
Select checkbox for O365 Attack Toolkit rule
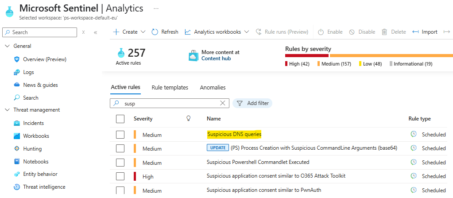coord(120,176)
